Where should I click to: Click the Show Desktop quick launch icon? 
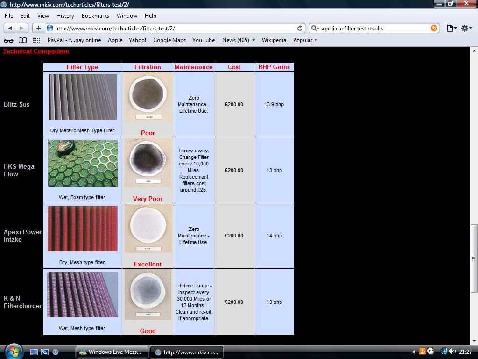34,352
